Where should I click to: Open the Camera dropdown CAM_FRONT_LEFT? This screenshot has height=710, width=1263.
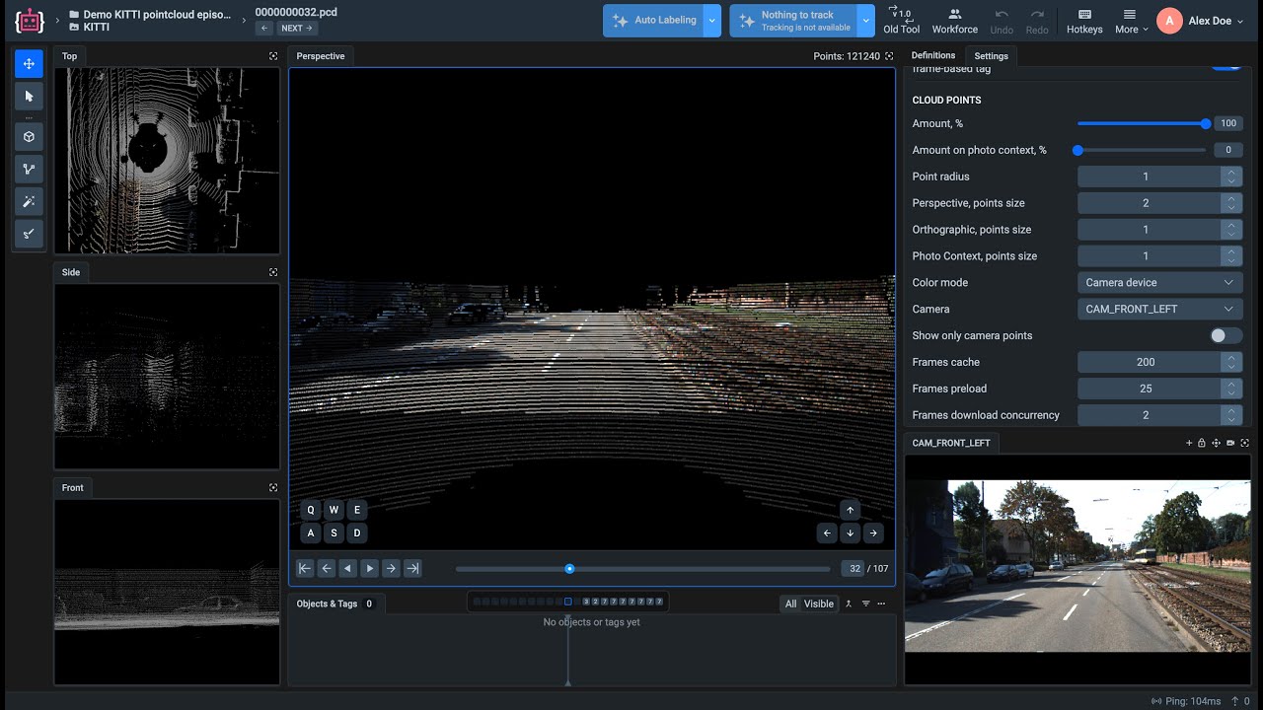[x=1160, y=309]
